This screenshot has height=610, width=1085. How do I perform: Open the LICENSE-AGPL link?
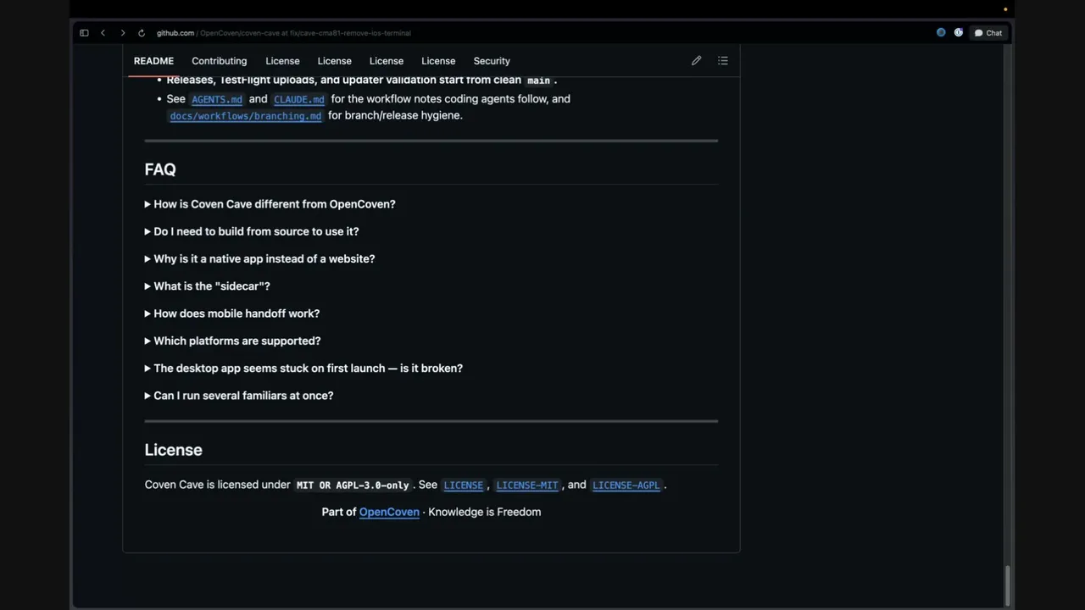626,485
